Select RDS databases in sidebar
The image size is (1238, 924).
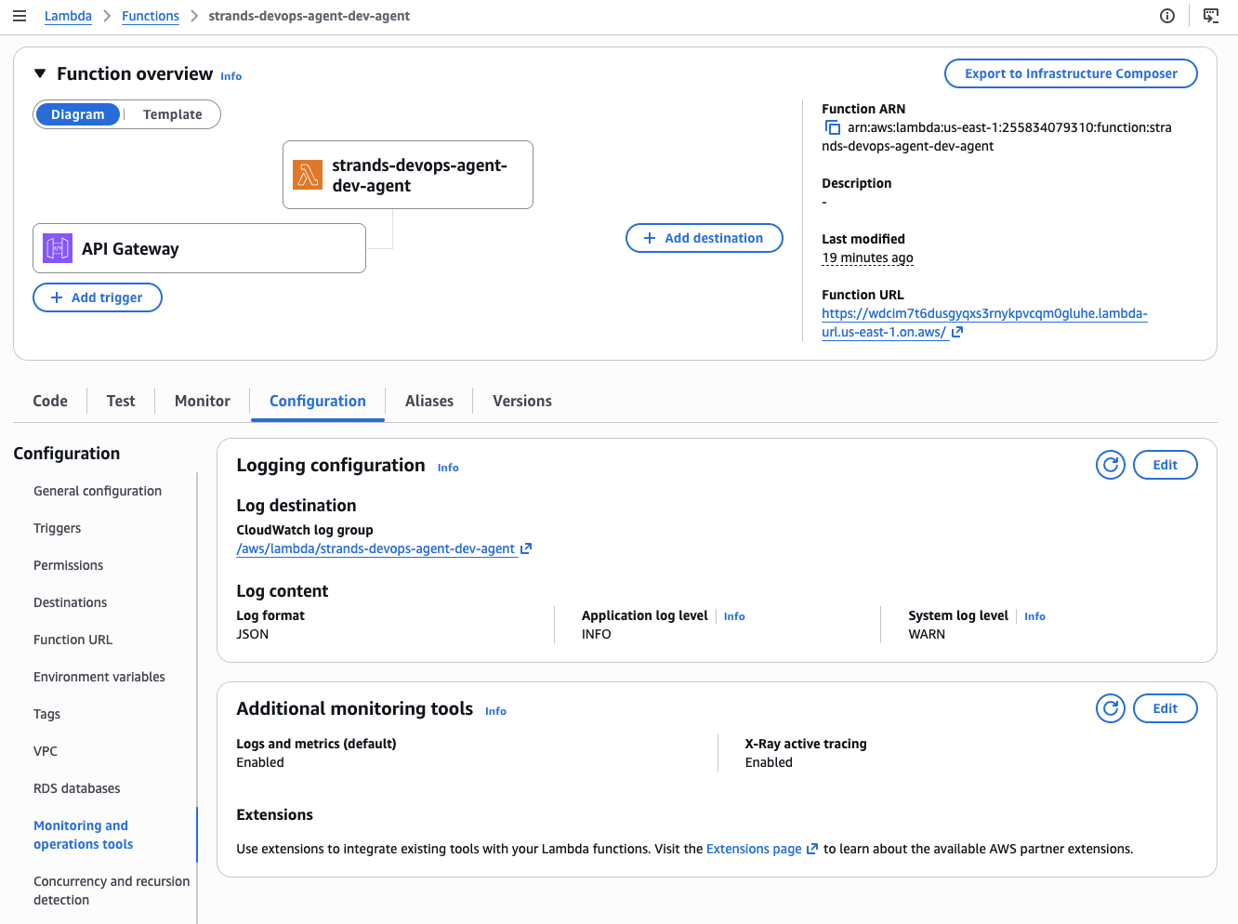(x=77, y=788)
